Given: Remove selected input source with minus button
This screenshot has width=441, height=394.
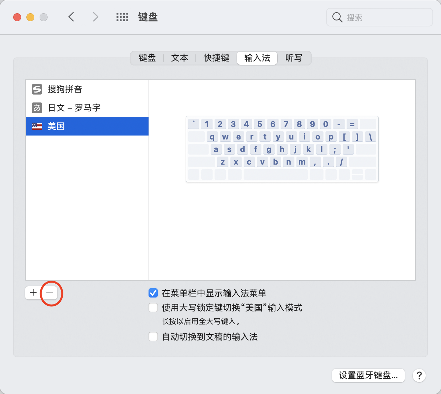Looking at the screenshot, I should [50, 293].
